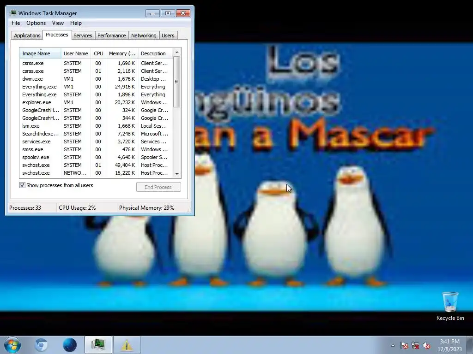The image size is (473, 354).
Task: Select Everything.exe run by SYSTEM
Action: click(x=96, y=94)
